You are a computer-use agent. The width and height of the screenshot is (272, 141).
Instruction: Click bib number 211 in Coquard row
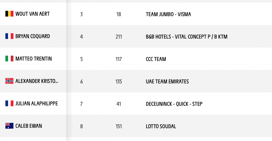(119, 37)
